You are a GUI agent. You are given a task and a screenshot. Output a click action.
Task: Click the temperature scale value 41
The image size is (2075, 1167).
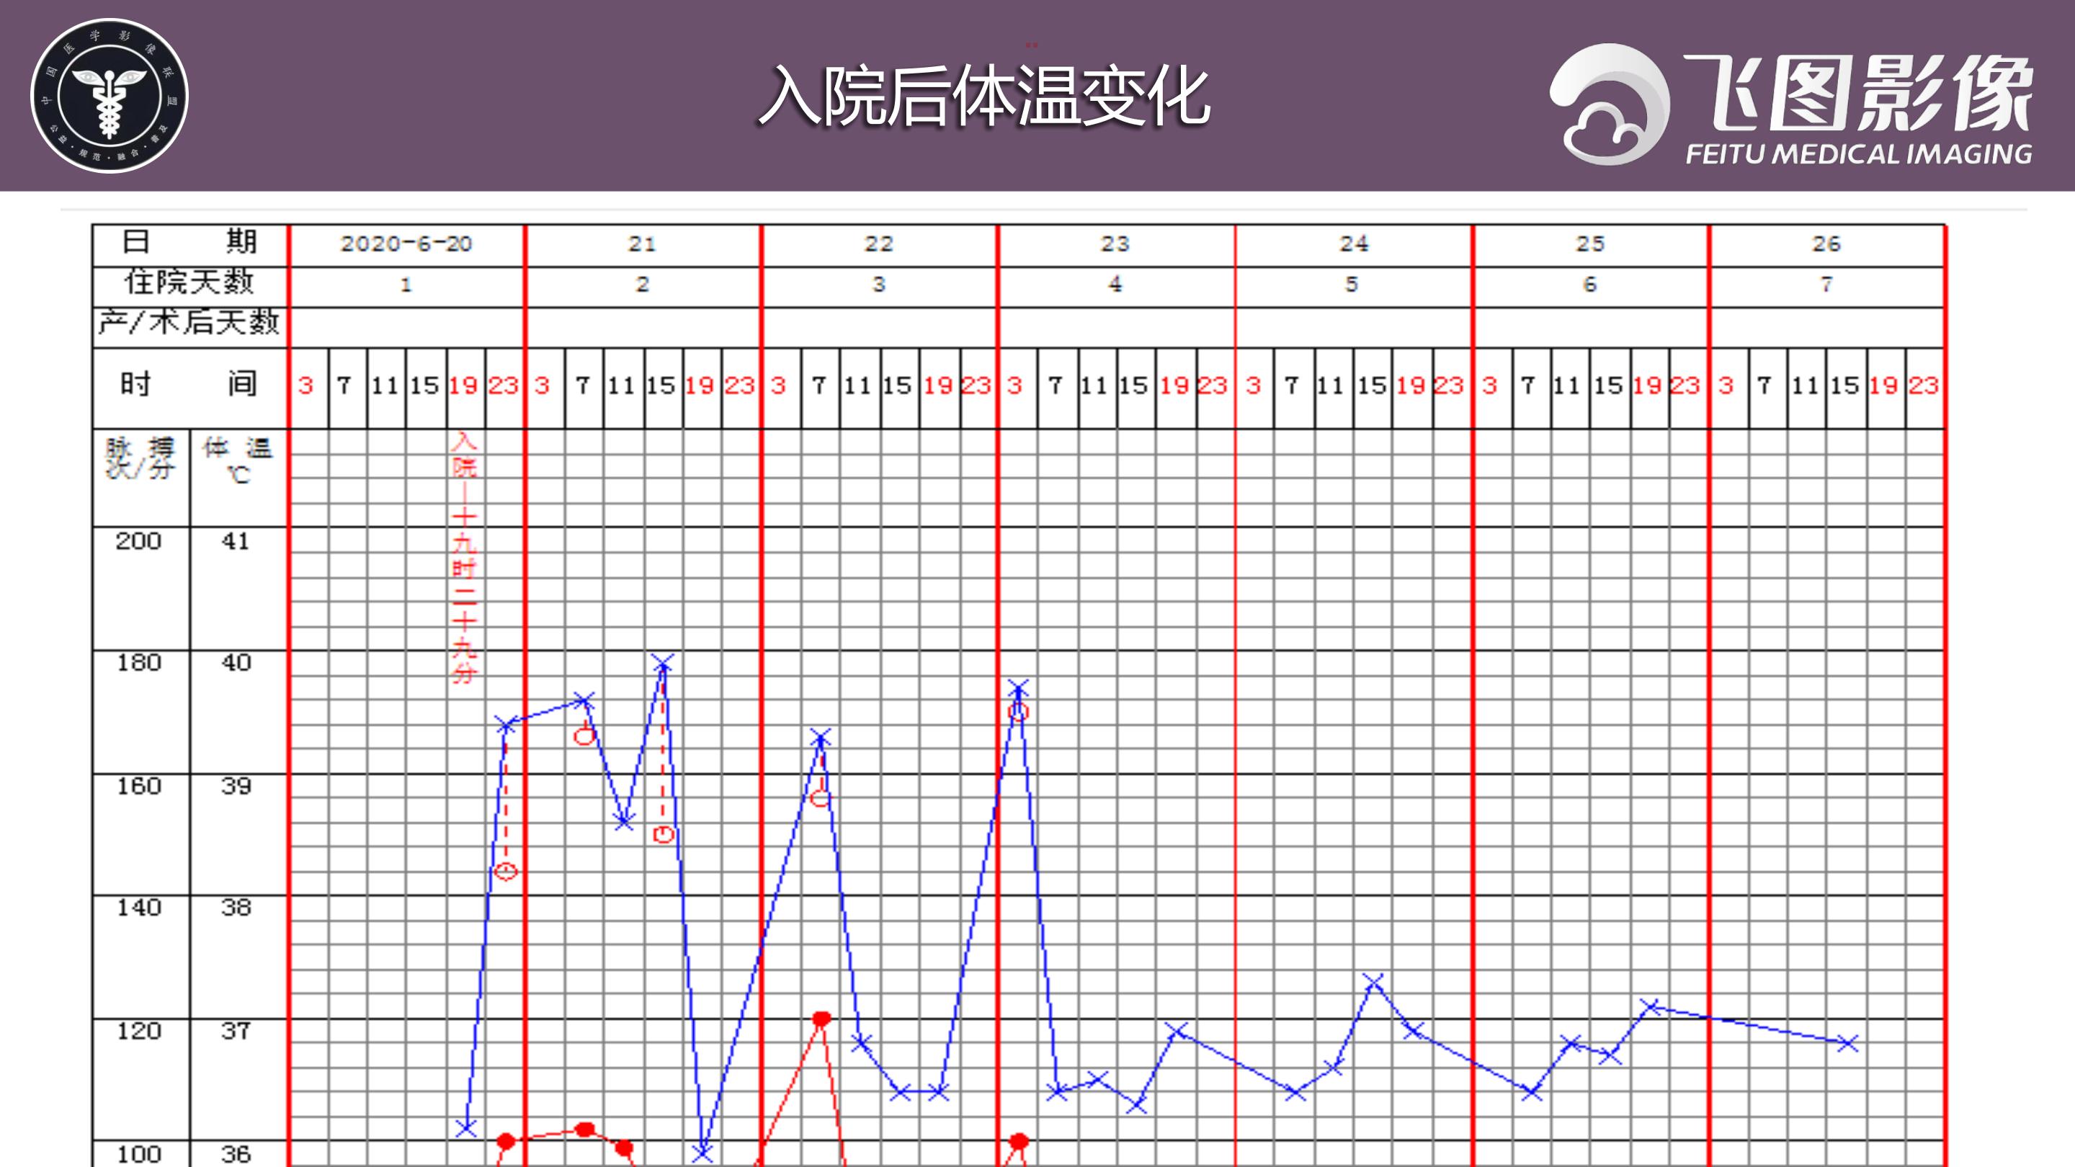(235, 541)
